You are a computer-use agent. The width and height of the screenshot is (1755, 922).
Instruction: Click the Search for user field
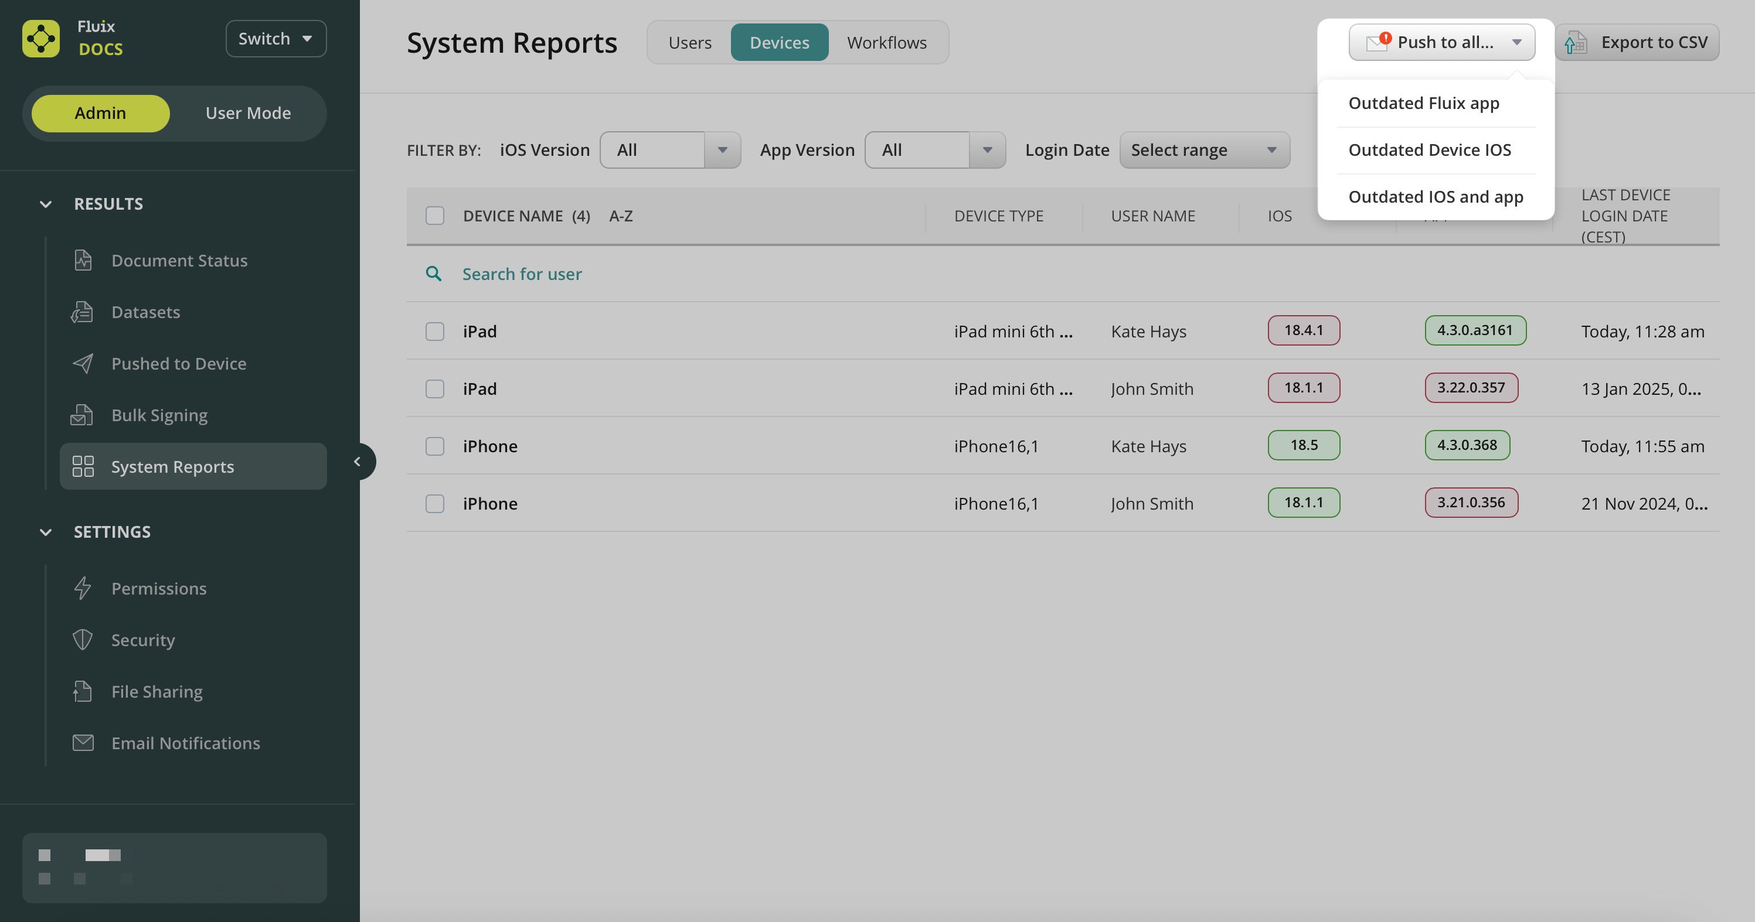coord(522,274)
